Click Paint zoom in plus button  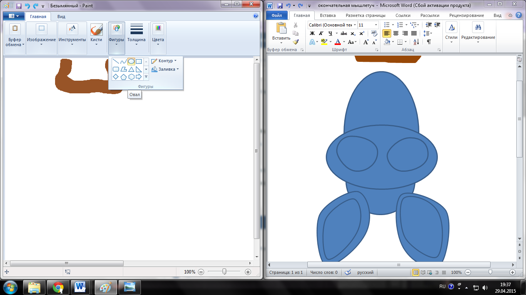point(248,272)
